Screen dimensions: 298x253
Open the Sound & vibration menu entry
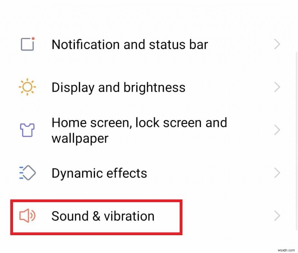103,216
